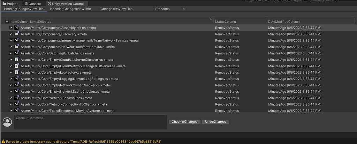Uncheck the NetworkTeam.cs pending change
Image resolution: width=357 pixels, height=144 pixels.
(x=11, y=40)
